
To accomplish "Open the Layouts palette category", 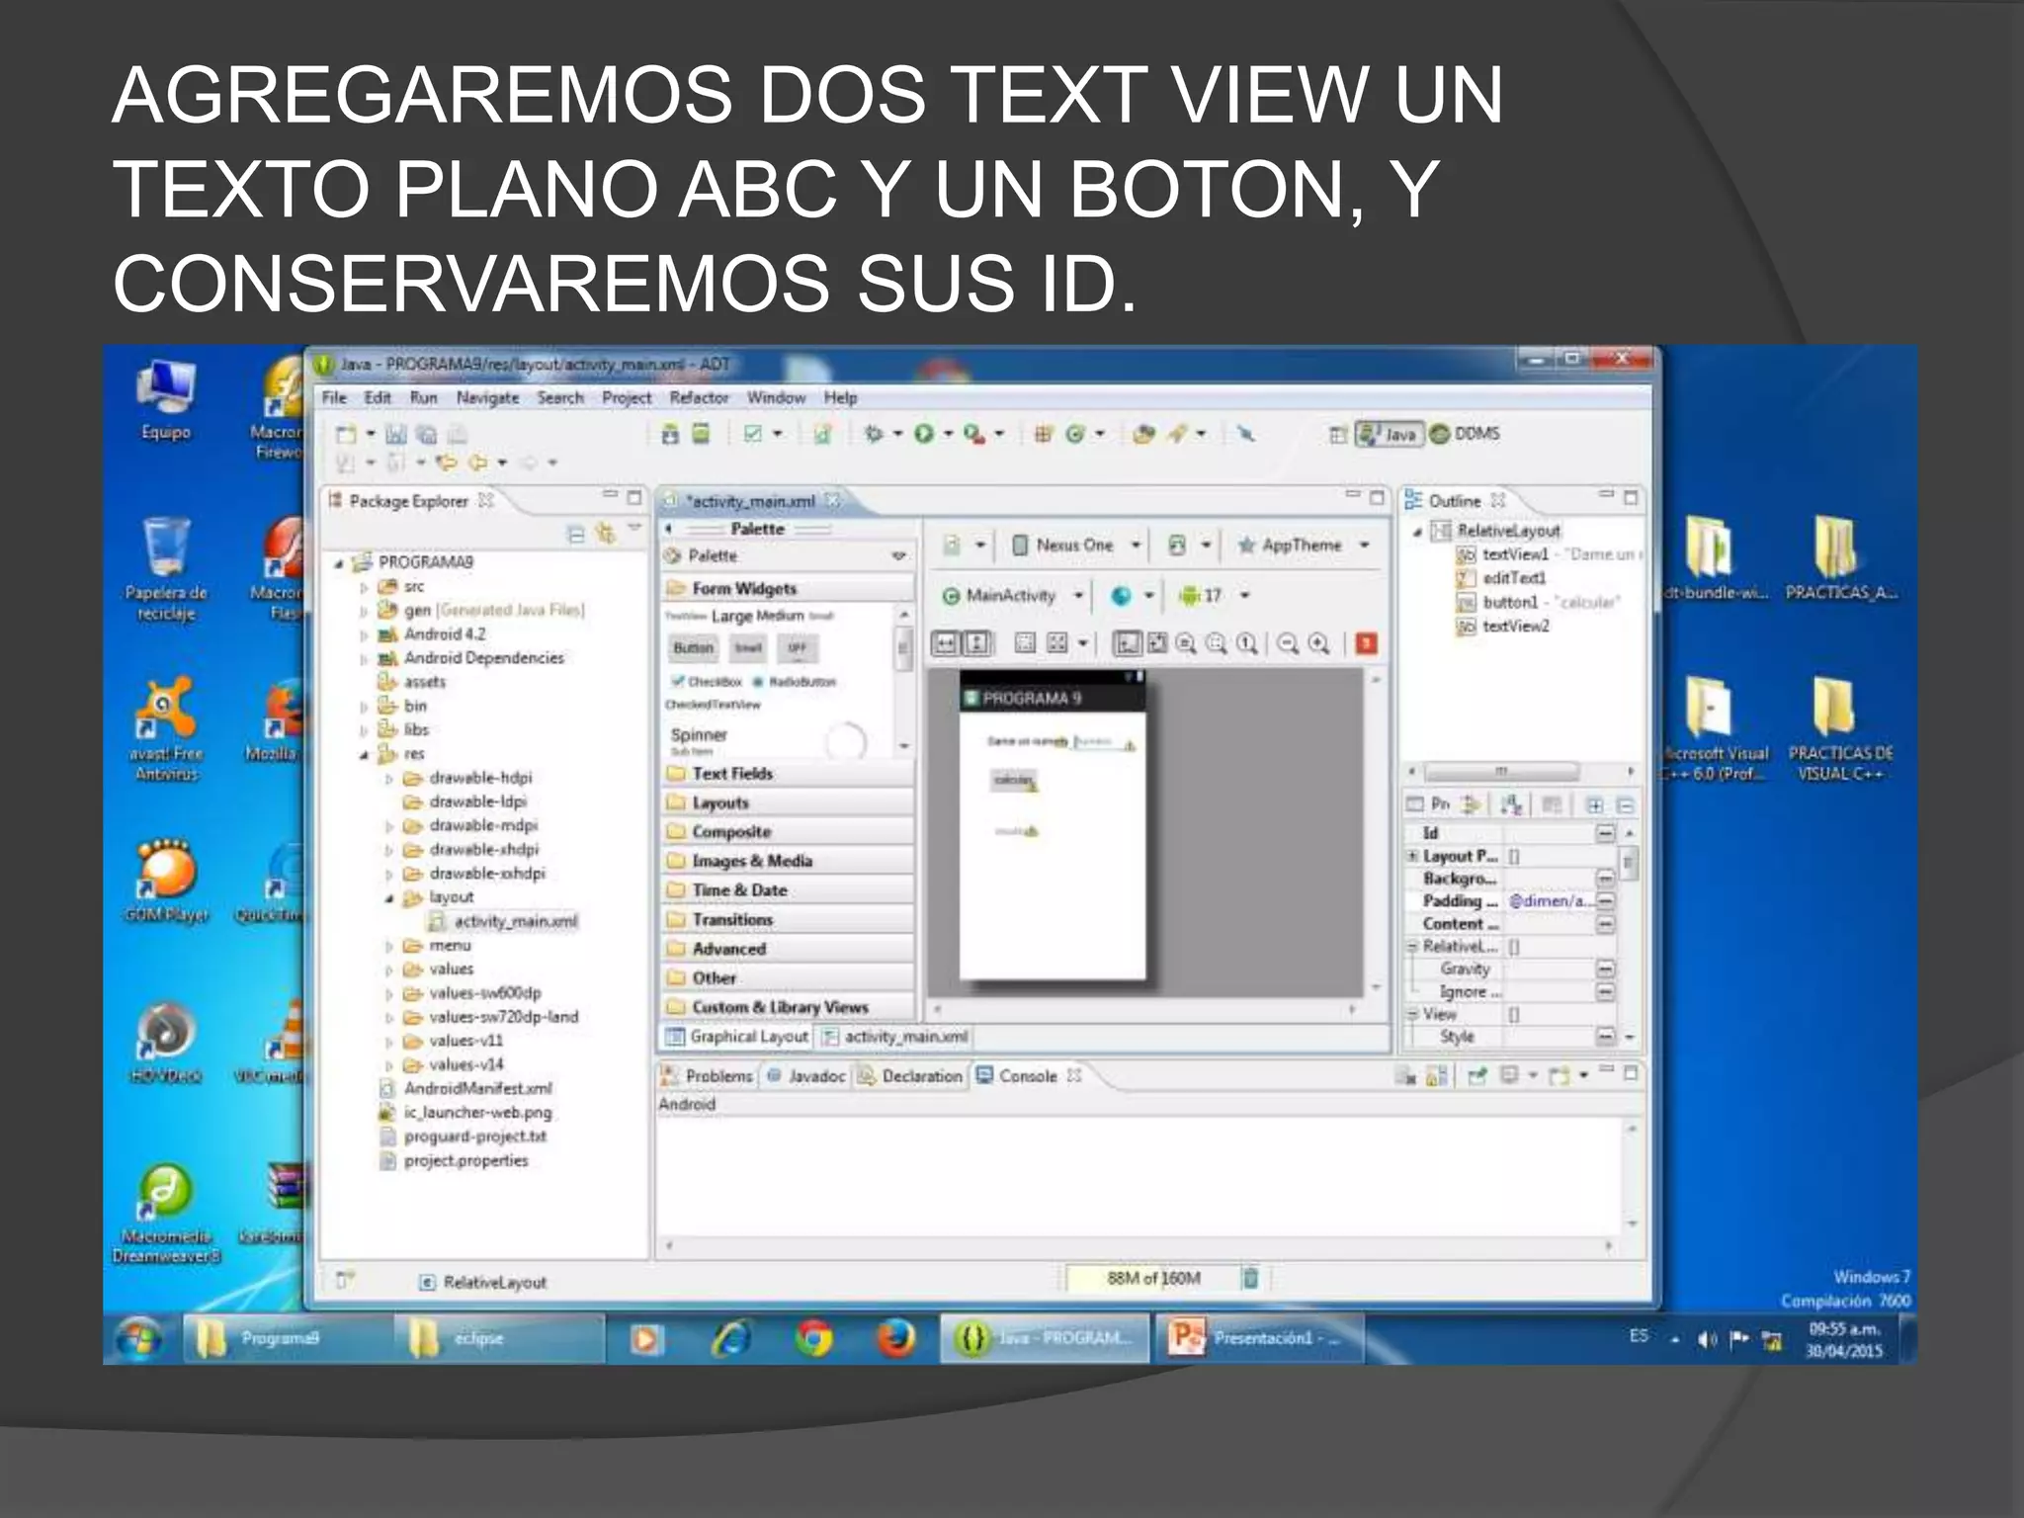I will 787,803.
